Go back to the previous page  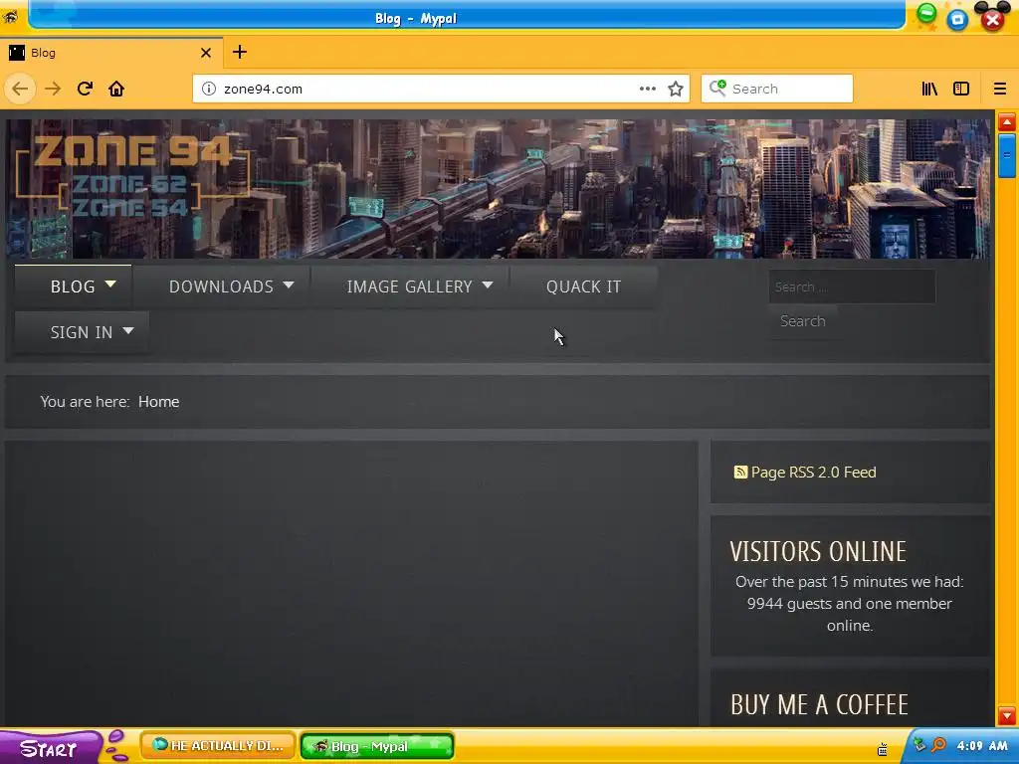20,89
